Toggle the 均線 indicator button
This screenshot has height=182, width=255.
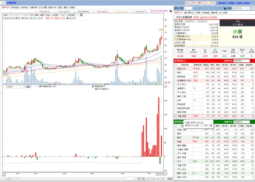(6, 15)
